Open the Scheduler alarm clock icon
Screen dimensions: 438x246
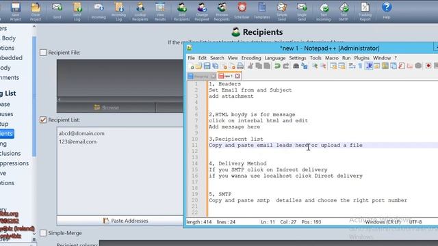pos(242,11)
